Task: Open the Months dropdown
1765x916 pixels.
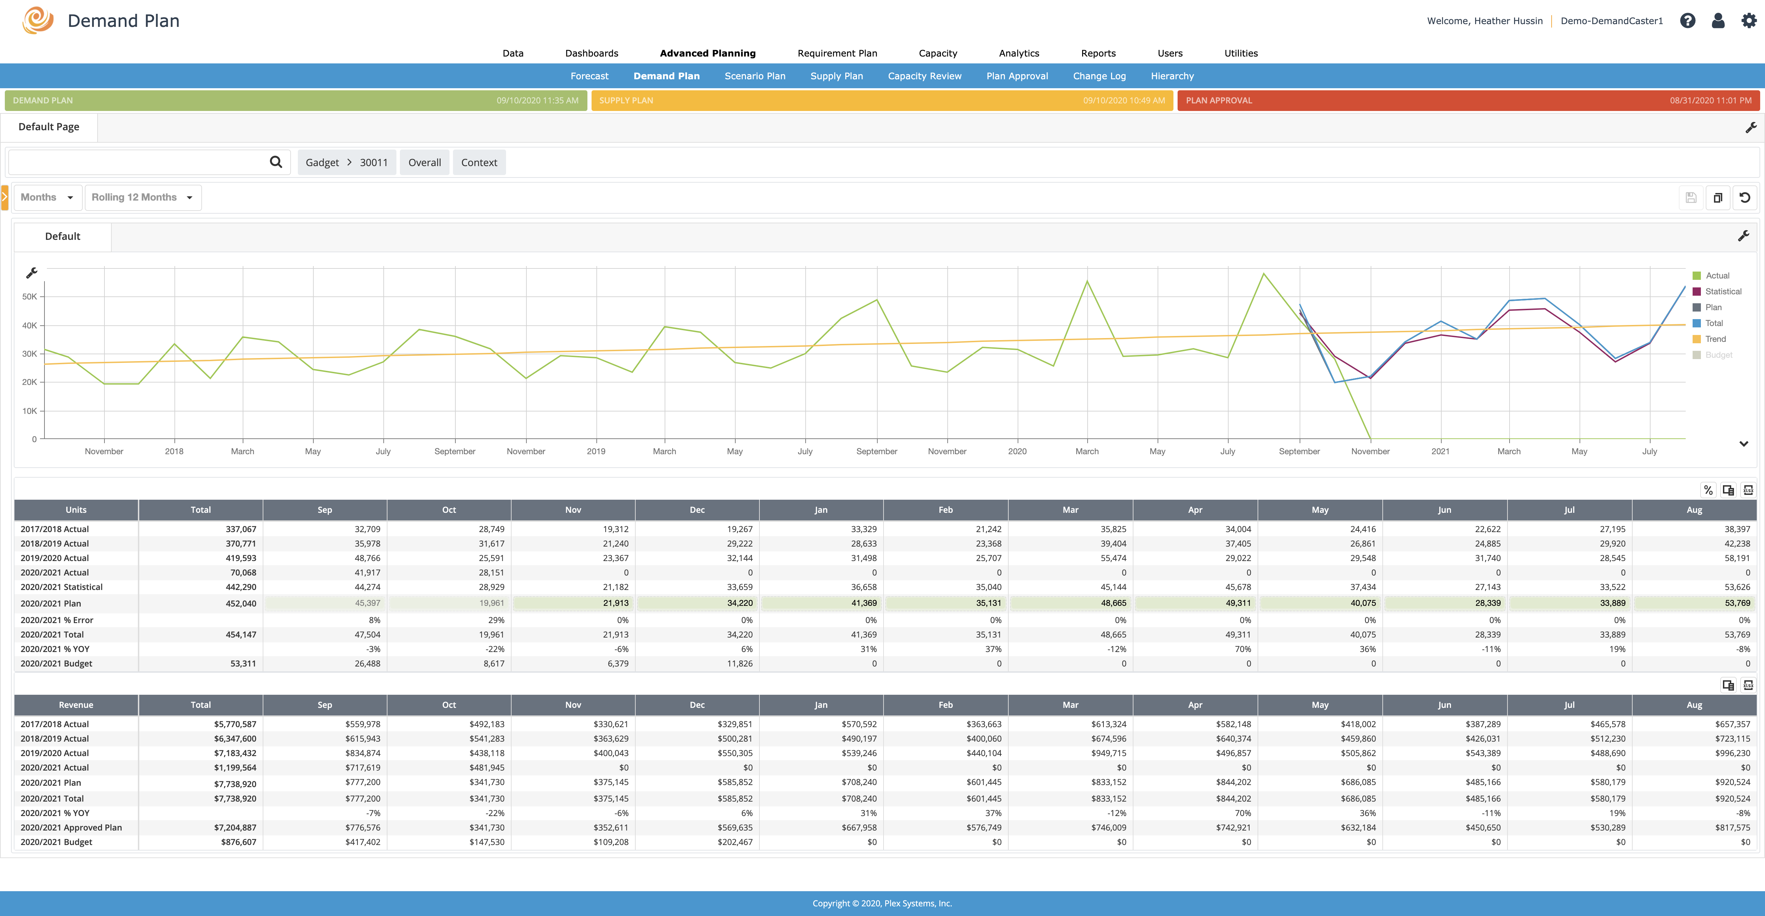Action: point(47,197)
